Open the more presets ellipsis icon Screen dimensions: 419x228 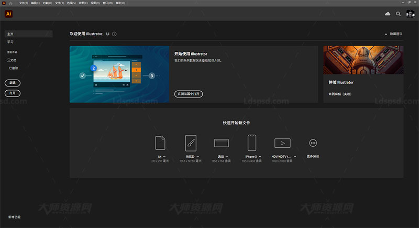pyautogui.click(x=313, y=143)
